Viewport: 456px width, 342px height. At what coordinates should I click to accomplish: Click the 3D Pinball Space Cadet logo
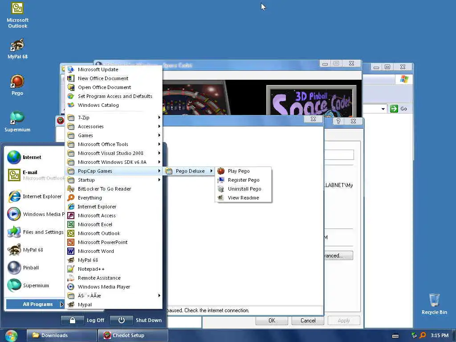(x=311, y=100)
